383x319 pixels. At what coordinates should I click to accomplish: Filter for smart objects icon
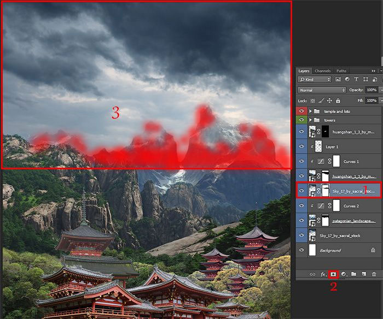(375, 79)
